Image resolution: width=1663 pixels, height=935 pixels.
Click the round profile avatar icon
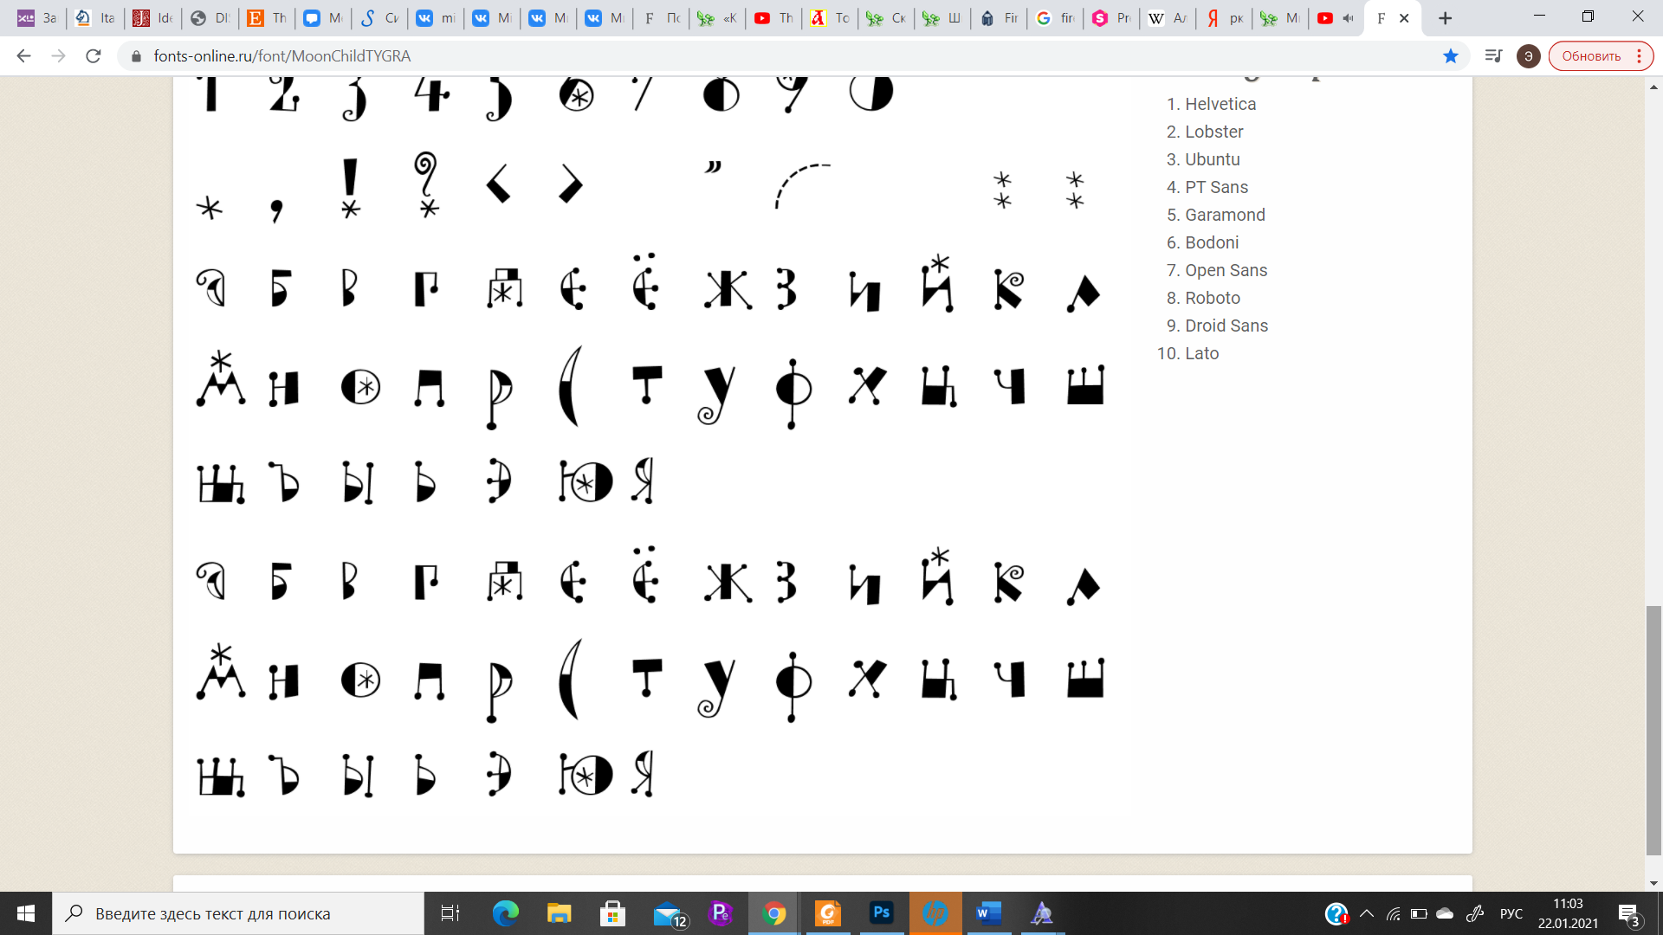click(1528, 56)
